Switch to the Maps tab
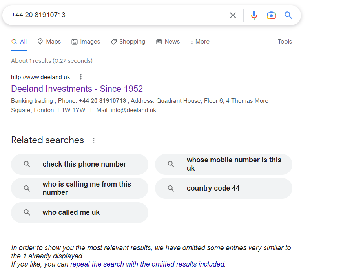The width and height of the screenshot is (343, 274). (x=49, y=42)
